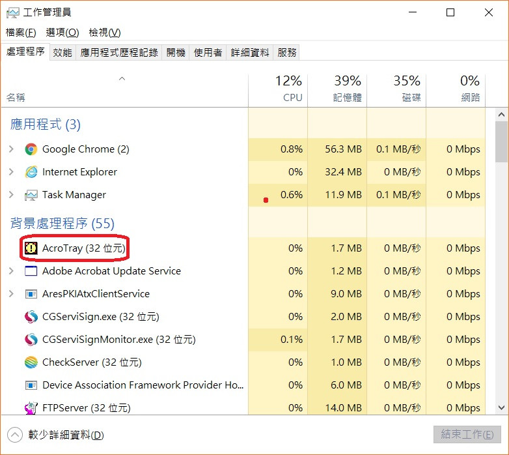
Task: Select the CheckServer (32 位元) row text
Action: pos(92,362)
